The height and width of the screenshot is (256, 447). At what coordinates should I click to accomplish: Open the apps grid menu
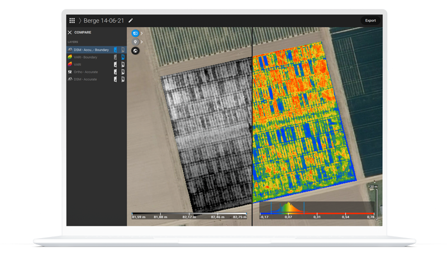tap(72, 21)
